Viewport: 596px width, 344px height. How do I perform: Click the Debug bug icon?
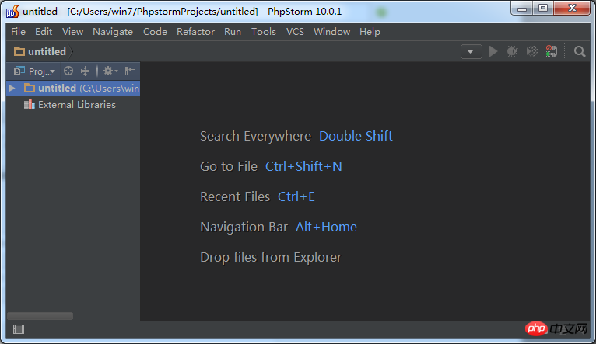[x=513, y=51]
